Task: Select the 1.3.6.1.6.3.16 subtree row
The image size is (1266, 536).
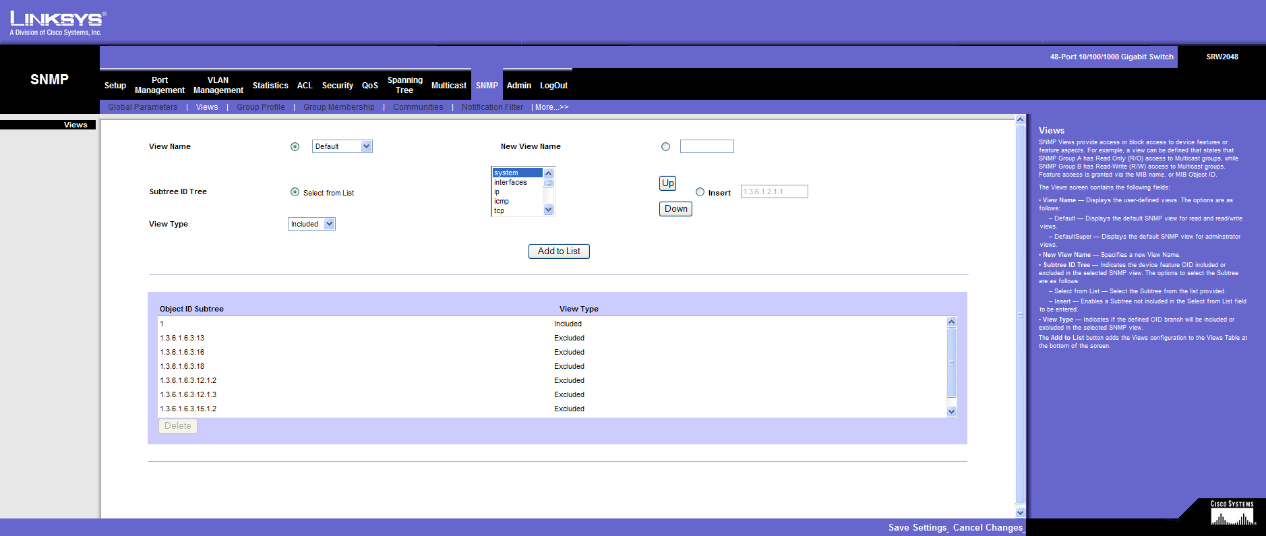Action: 182,353
